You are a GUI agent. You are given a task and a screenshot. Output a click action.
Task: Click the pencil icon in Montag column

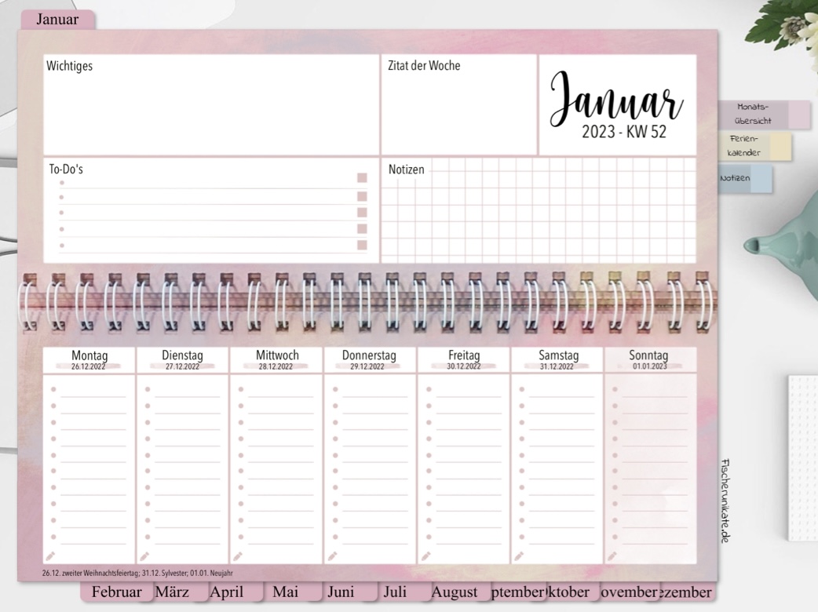click(51, 556)
